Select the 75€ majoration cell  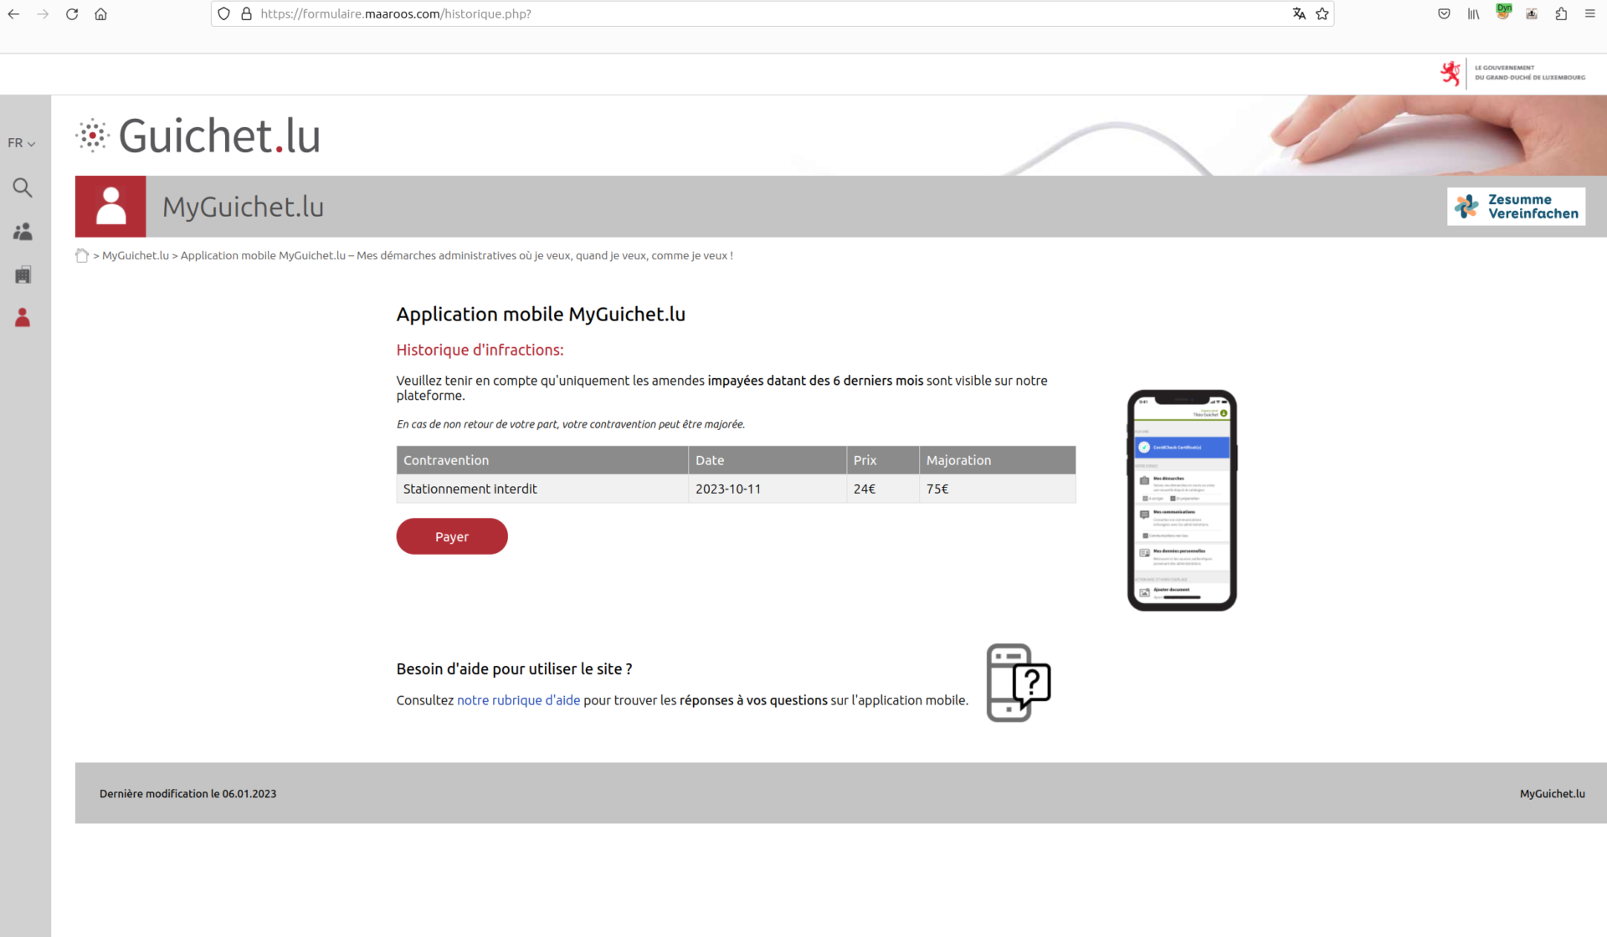[x=998, y=489]
